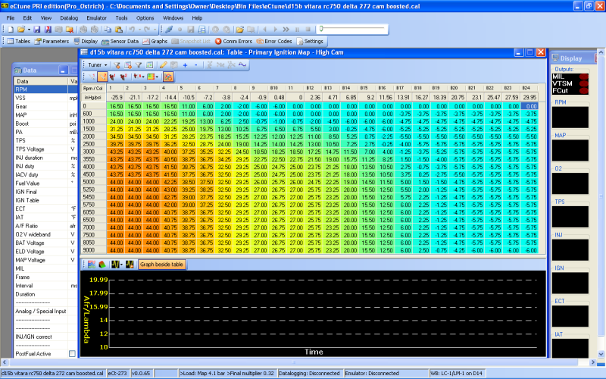Click the waveform settings icon with orange badge
Viewport: 606px width, 379px height.
130,265
